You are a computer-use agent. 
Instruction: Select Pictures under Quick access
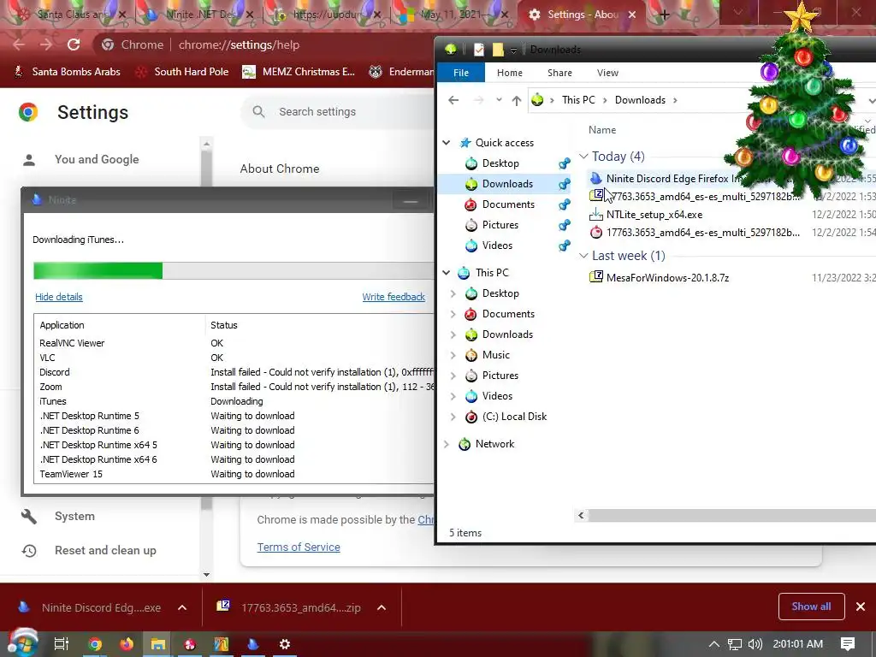click(500, 225)
